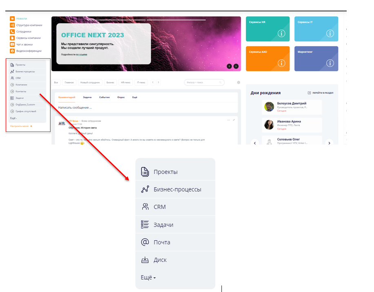374x292 pixels.
Task: Show next banner slide arrow
Action: pos(236,66)
